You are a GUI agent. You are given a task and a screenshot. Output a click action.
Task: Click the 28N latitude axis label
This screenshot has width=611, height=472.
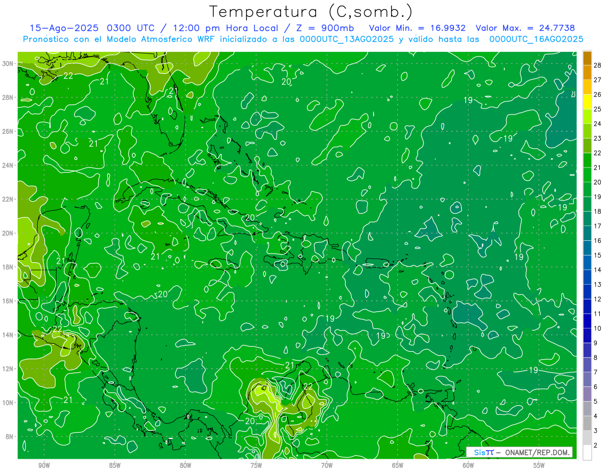point(9,97)
